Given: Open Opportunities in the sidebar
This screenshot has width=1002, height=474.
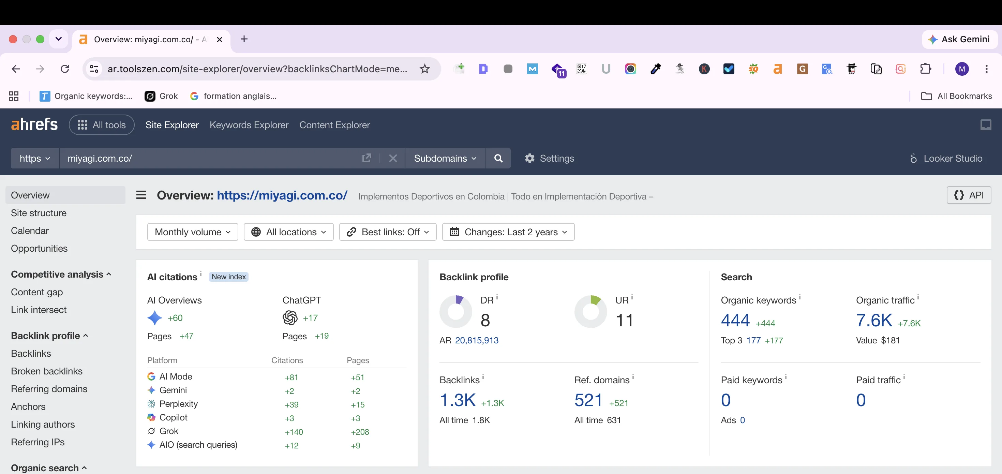Looking at the screenshot, I should [x=39, y=248].
